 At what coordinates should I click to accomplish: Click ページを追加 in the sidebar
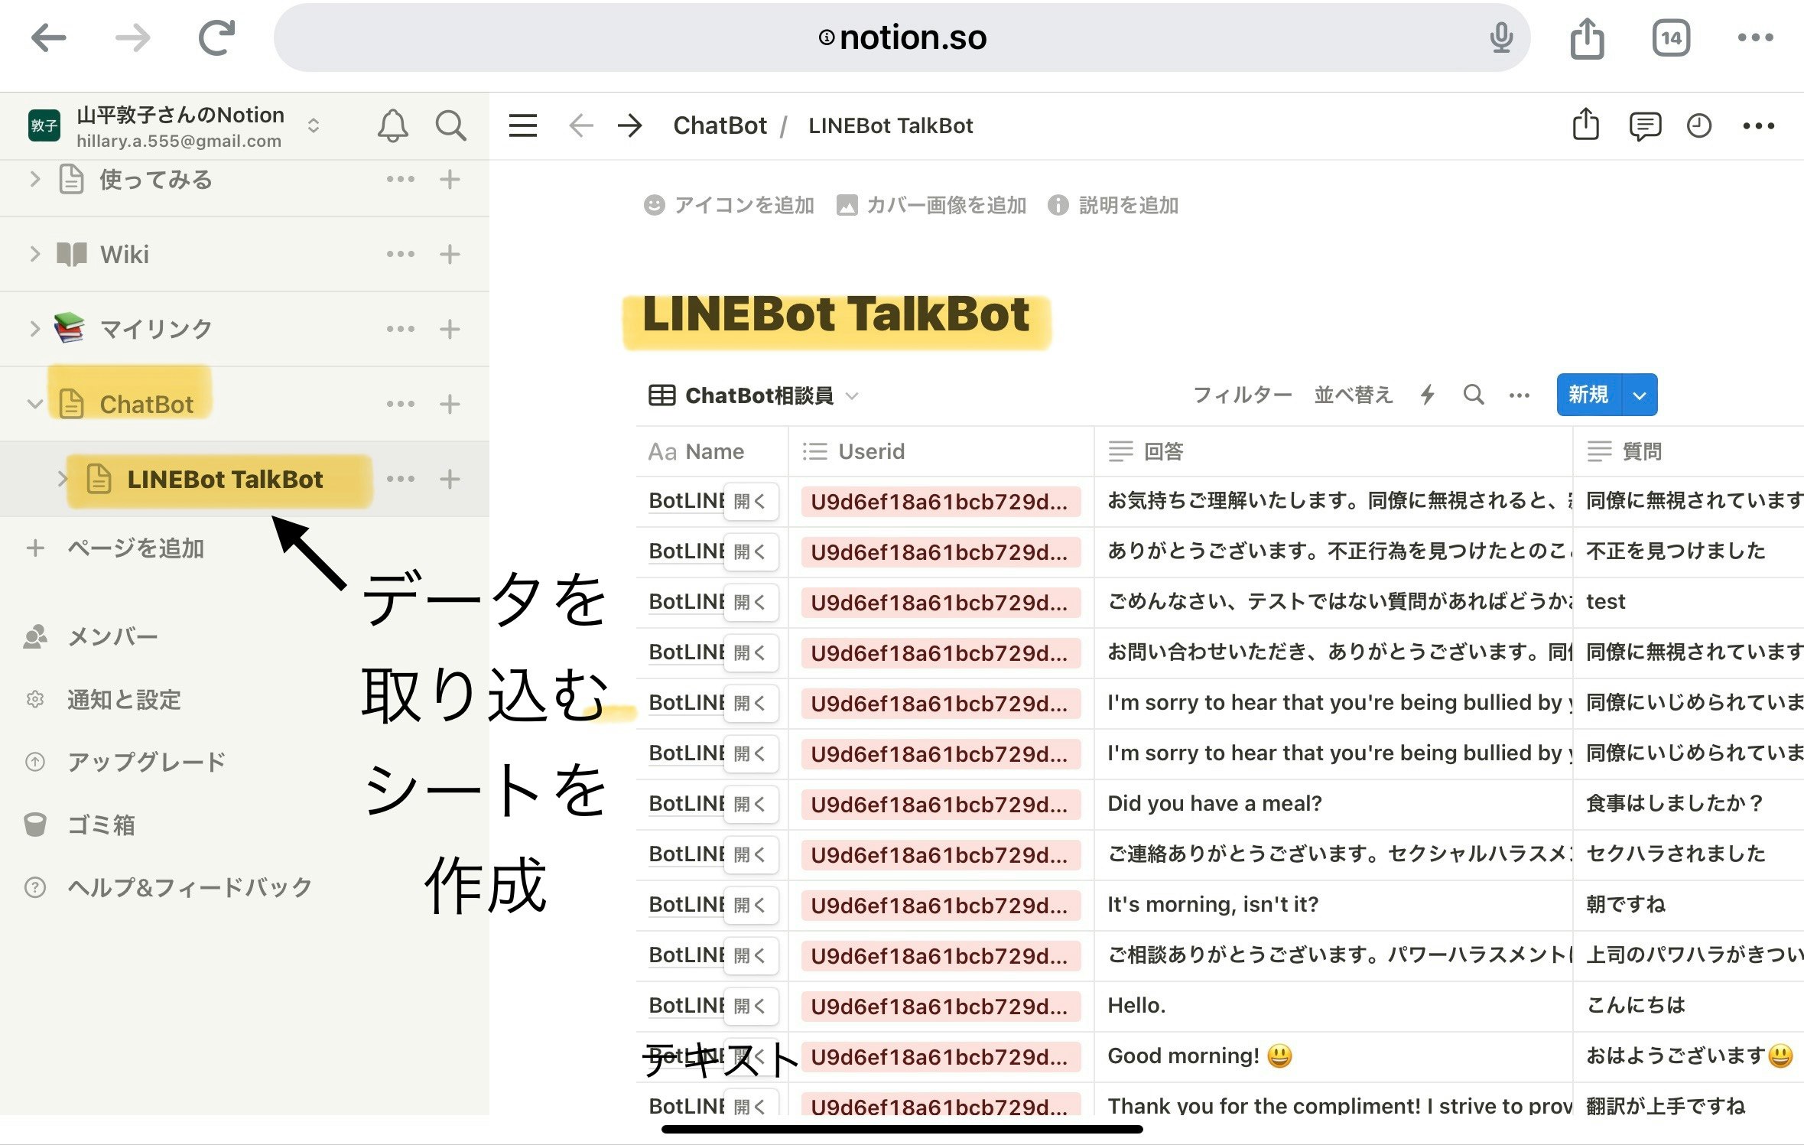click(x=135, y=548)
